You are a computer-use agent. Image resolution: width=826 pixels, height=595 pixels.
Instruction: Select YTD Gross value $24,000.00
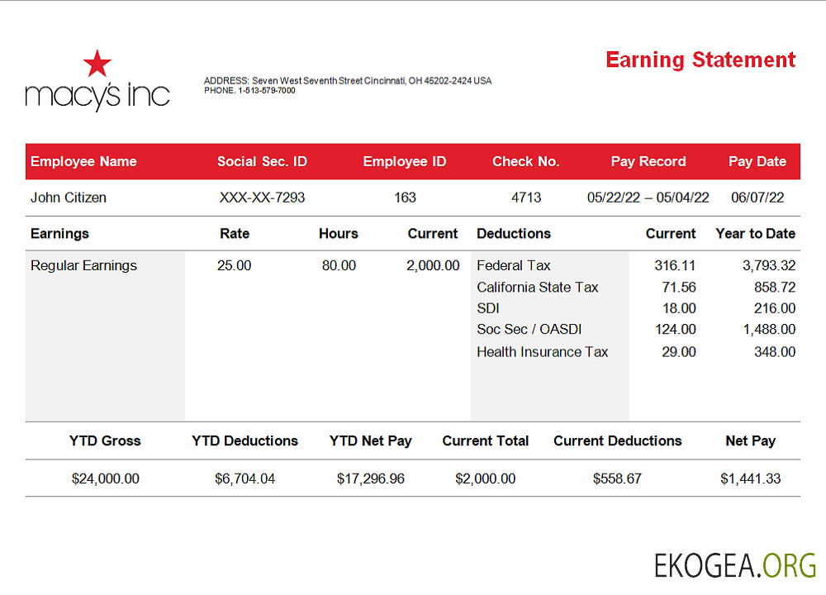(105, 478)
